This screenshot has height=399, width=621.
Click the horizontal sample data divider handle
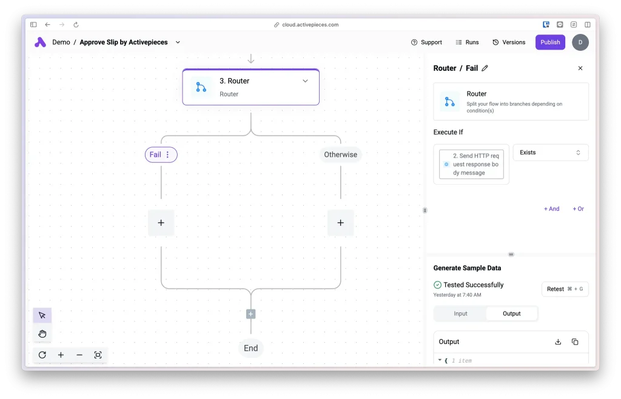pyautogui.click(x=511, y=254)
